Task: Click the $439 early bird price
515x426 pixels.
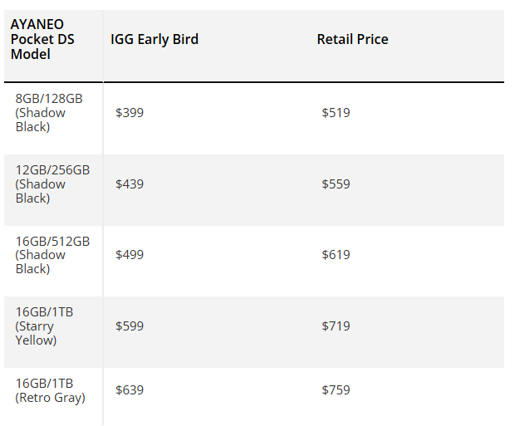Action: (x=130, y=184)
